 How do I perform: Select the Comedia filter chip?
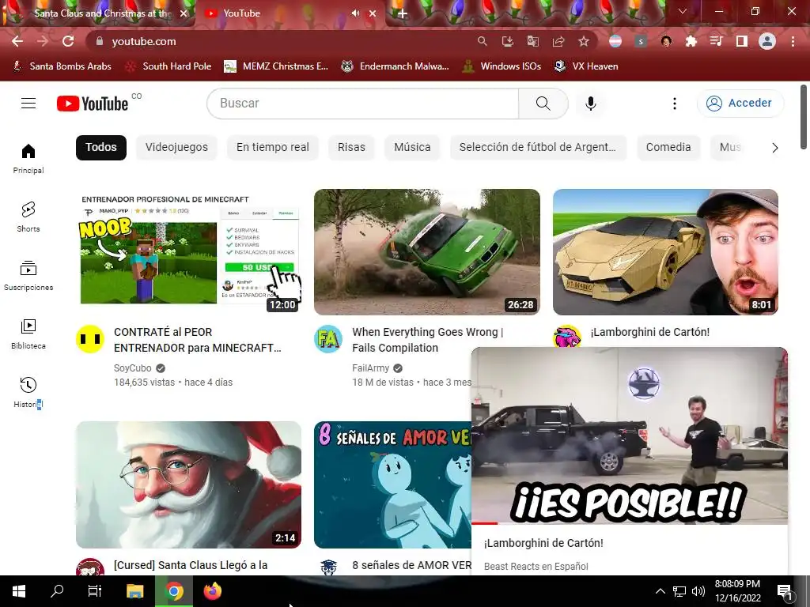point(668,148)
